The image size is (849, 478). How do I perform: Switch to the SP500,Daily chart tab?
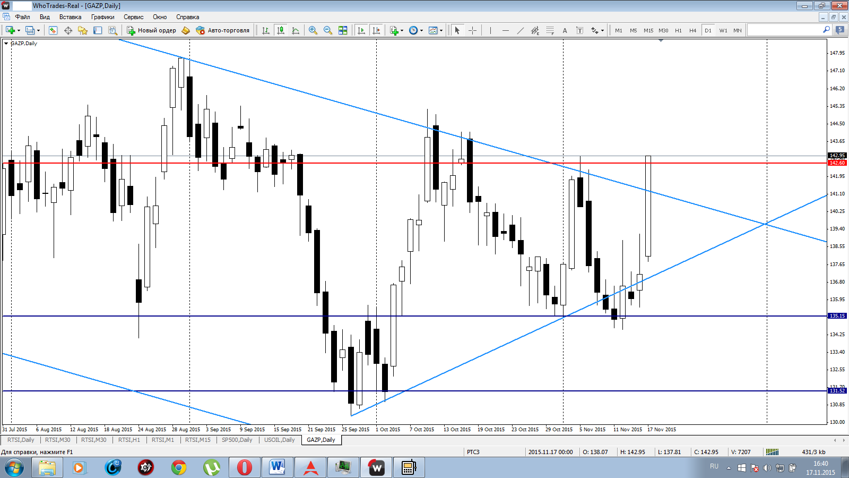pyautogui.click(x=237, y=440)
